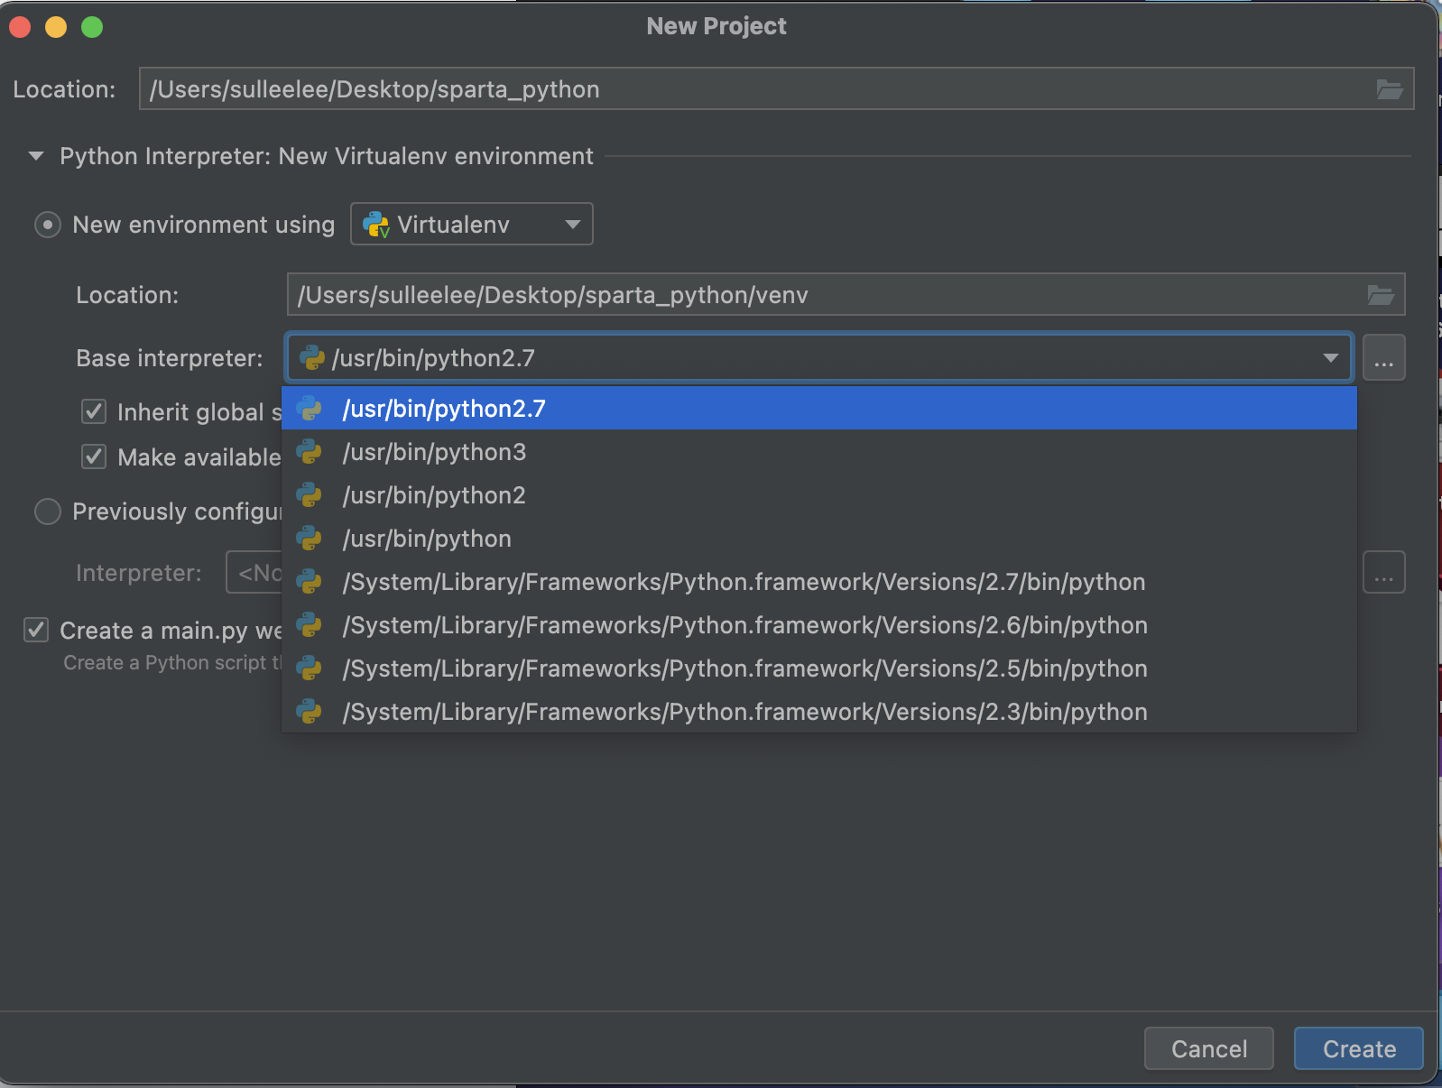Choose Python.framework Versions/2.3 interpreter
Image resolution: width=1442 pixels, height=1088 pixels.
click(x=819, y=712)
